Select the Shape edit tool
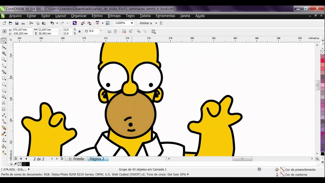This screenshot has height=183, width=325. [x=4, y=47]
